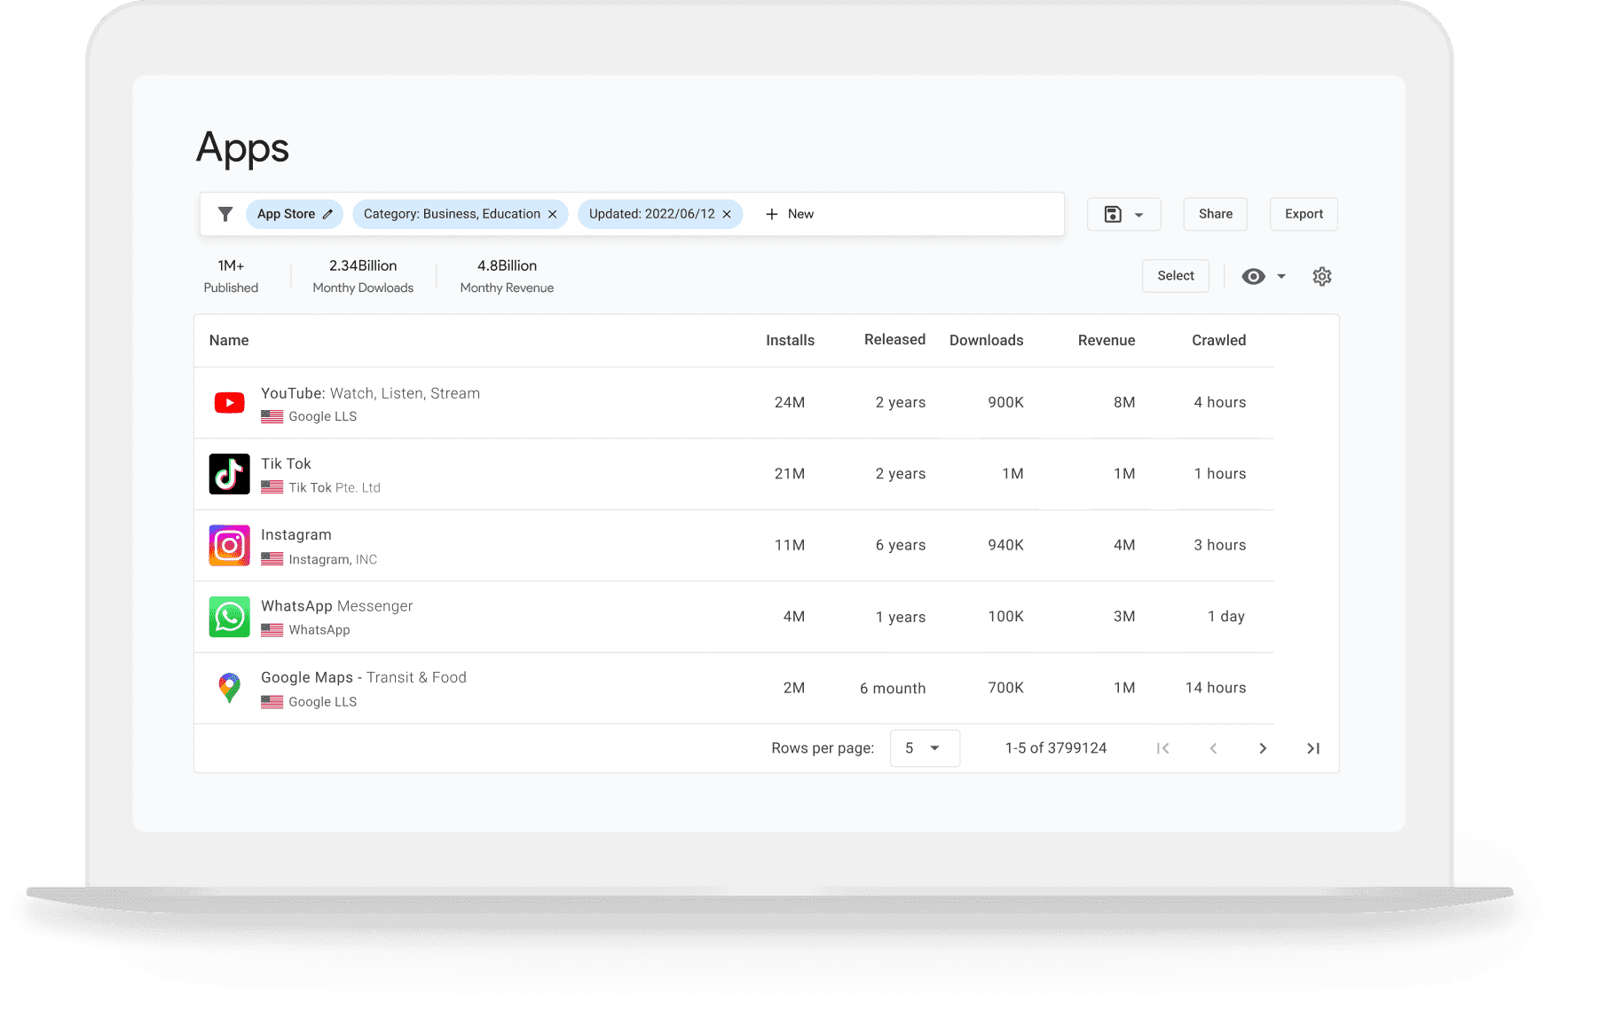Click the Export button
This screenshot has height=1011, width=1623.
1303,214
